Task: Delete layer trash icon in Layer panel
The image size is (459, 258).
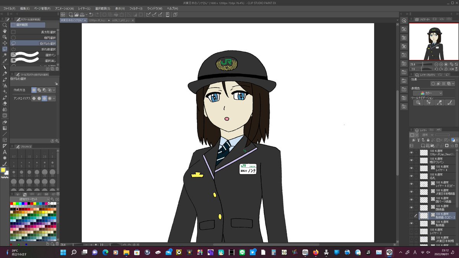Action: pos(456,146)
